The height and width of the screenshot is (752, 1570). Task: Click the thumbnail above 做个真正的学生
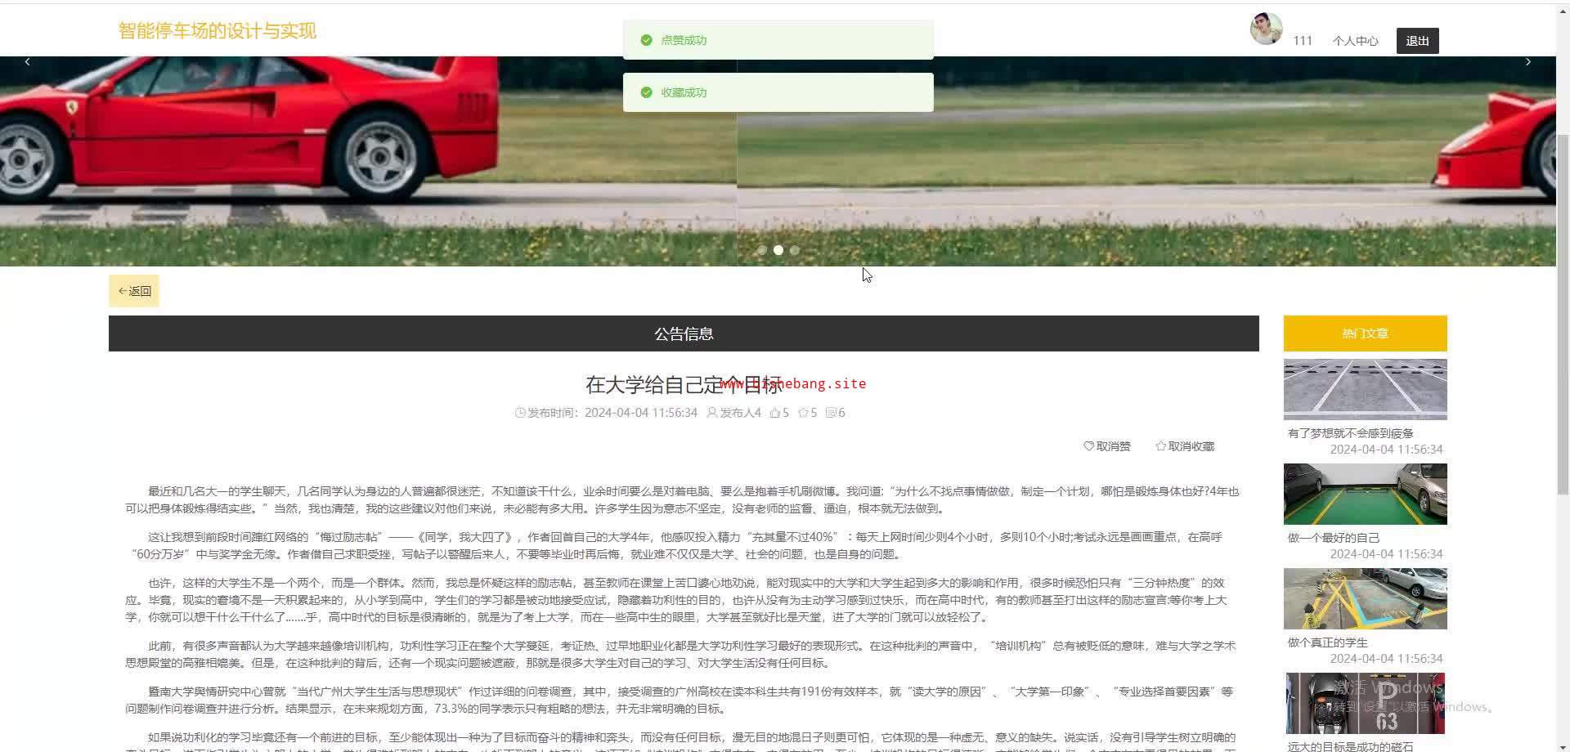(1366, 598)
